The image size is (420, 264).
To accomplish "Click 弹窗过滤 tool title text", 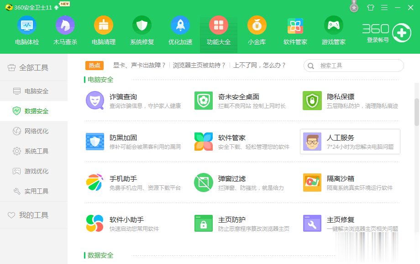I will click(232, 178).
